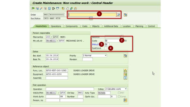Click the last toolbar icon with orange arrow
The height and width of the screenshot is (107, 190).
pos(75,8)
